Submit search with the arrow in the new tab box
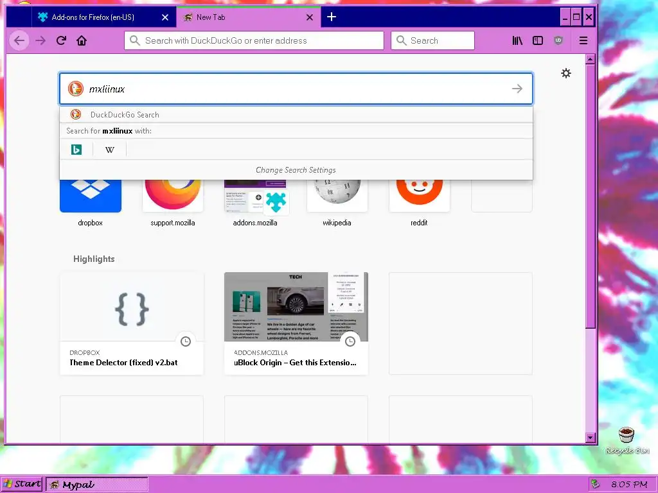 tap(517, 89)
